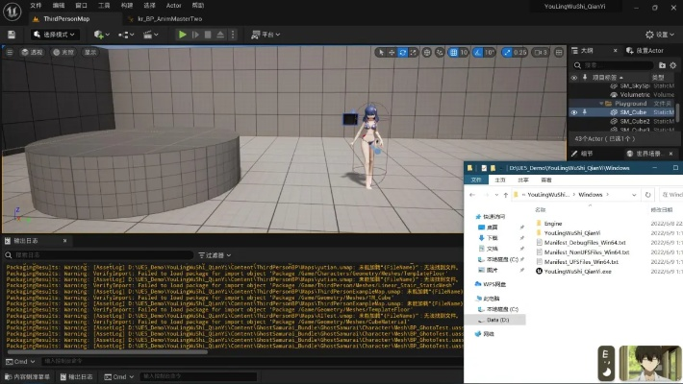Click the stop simulation icon in toolbar
The image size is (683, 384).
coord(208,35)
